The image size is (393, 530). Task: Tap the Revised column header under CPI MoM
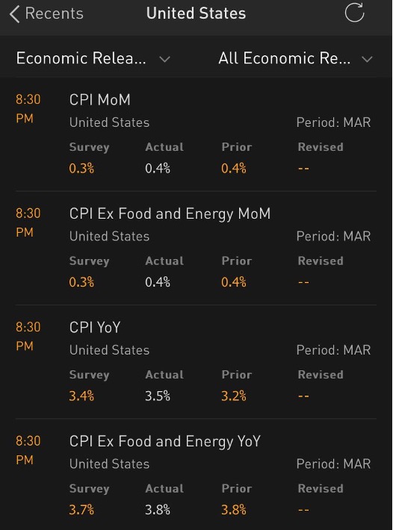click(321, 147)
